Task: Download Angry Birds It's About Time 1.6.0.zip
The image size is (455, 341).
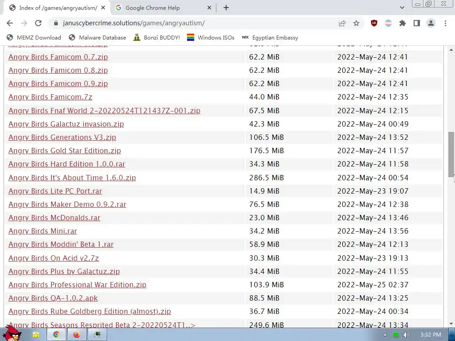Action: click(72, 178)
